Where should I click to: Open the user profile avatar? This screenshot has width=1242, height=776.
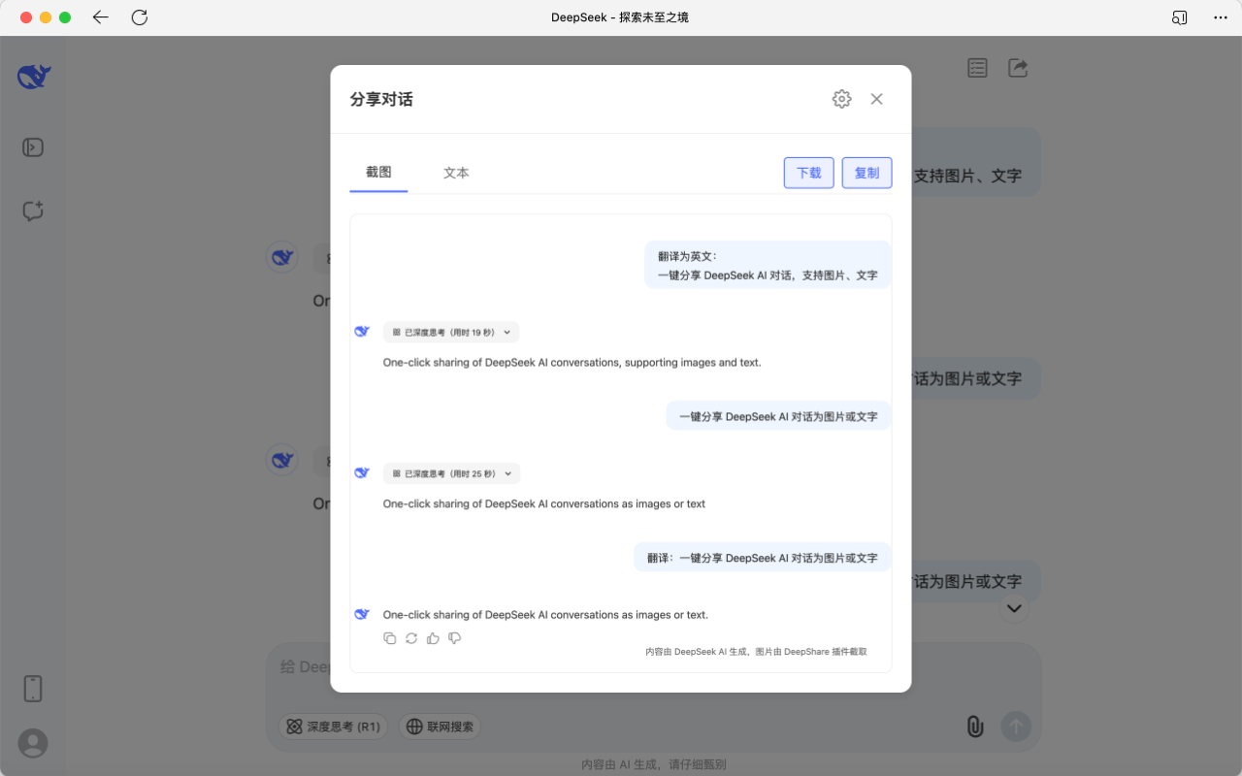click(x=33, y=743)
